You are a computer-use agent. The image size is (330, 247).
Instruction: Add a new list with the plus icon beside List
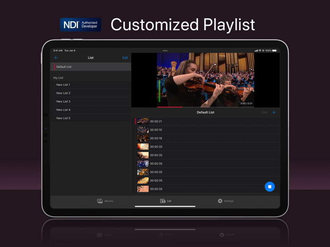56,57
